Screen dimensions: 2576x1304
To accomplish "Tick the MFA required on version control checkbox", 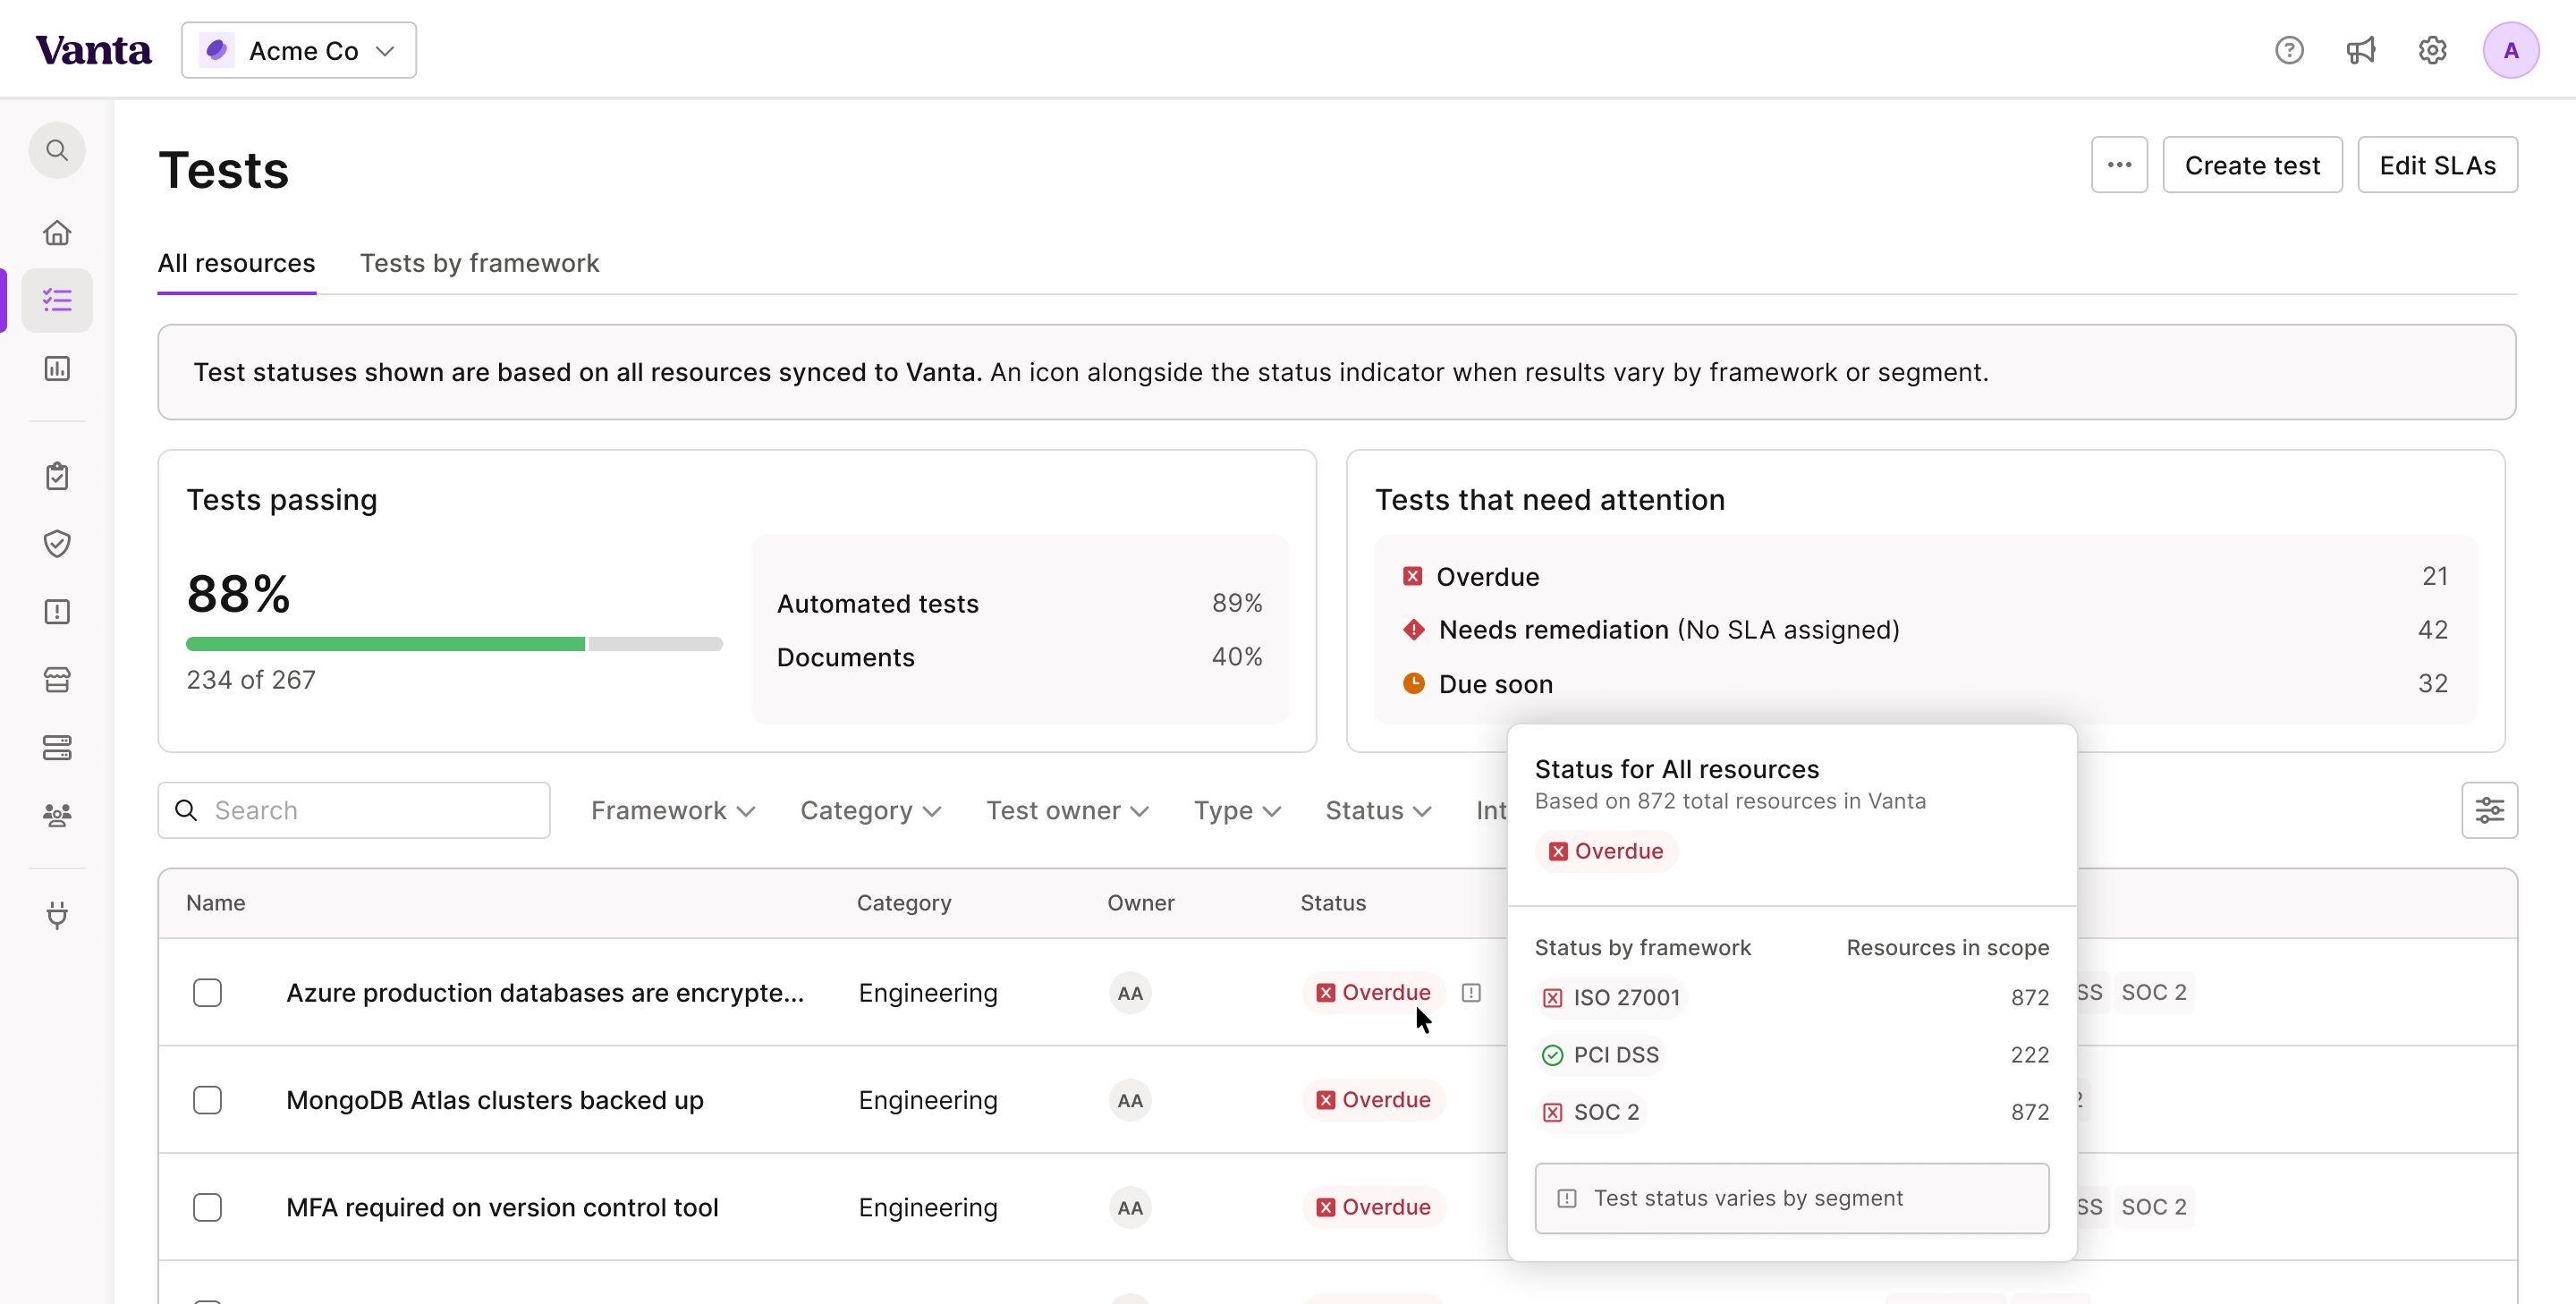I will click(x=207, y=1207).
